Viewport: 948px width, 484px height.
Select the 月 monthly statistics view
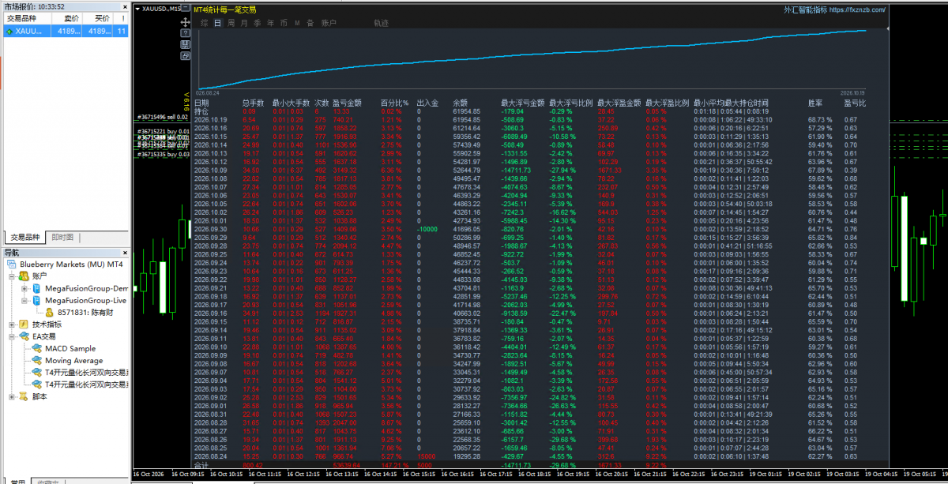point(244,23)
